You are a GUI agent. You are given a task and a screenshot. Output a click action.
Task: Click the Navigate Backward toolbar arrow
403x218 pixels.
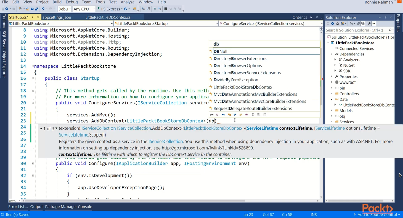point(7,9)
